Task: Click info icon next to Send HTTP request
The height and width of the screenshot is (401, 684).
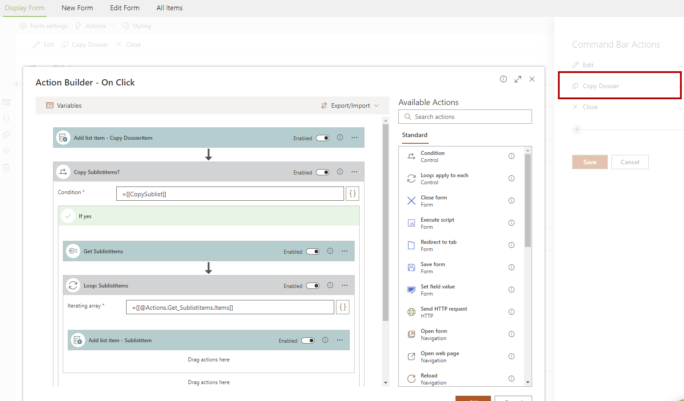Action: 512,312
